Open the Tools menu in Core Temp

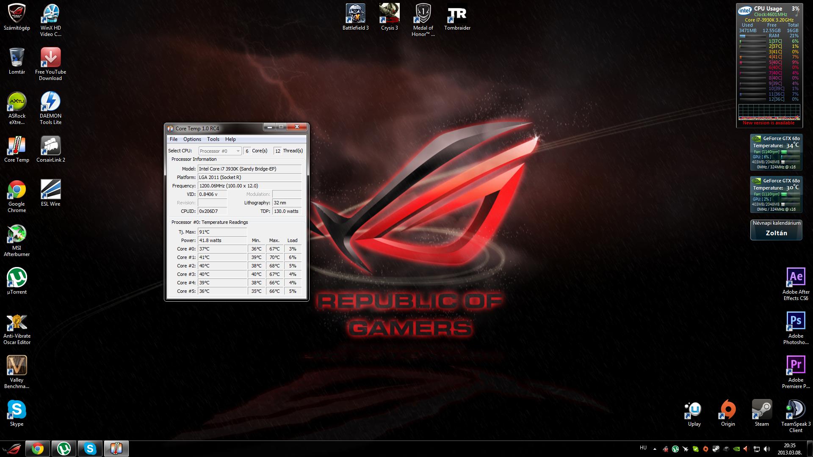coord(213,139)
